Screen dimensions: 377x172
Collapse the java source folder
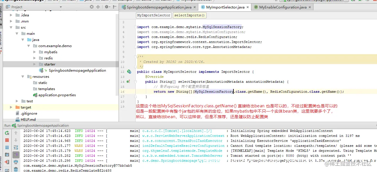(23, 39)
